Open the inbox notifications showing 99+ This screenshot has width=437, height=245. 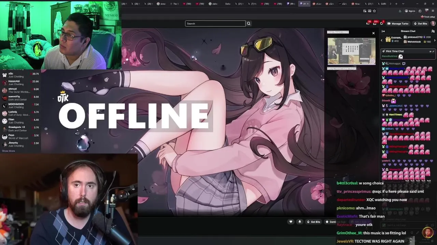tap(375, 23)
